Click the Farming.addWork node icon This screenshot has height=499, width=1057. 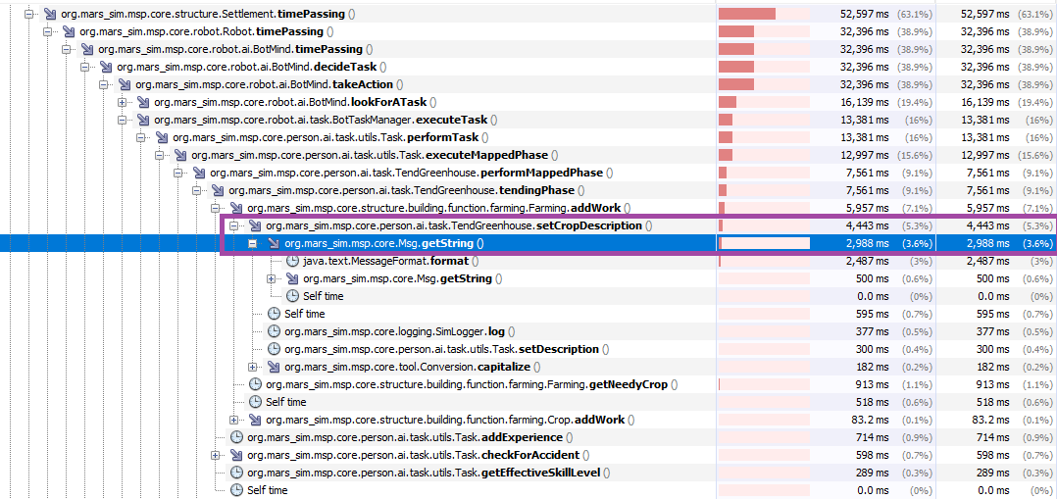(x=236, y=208)
